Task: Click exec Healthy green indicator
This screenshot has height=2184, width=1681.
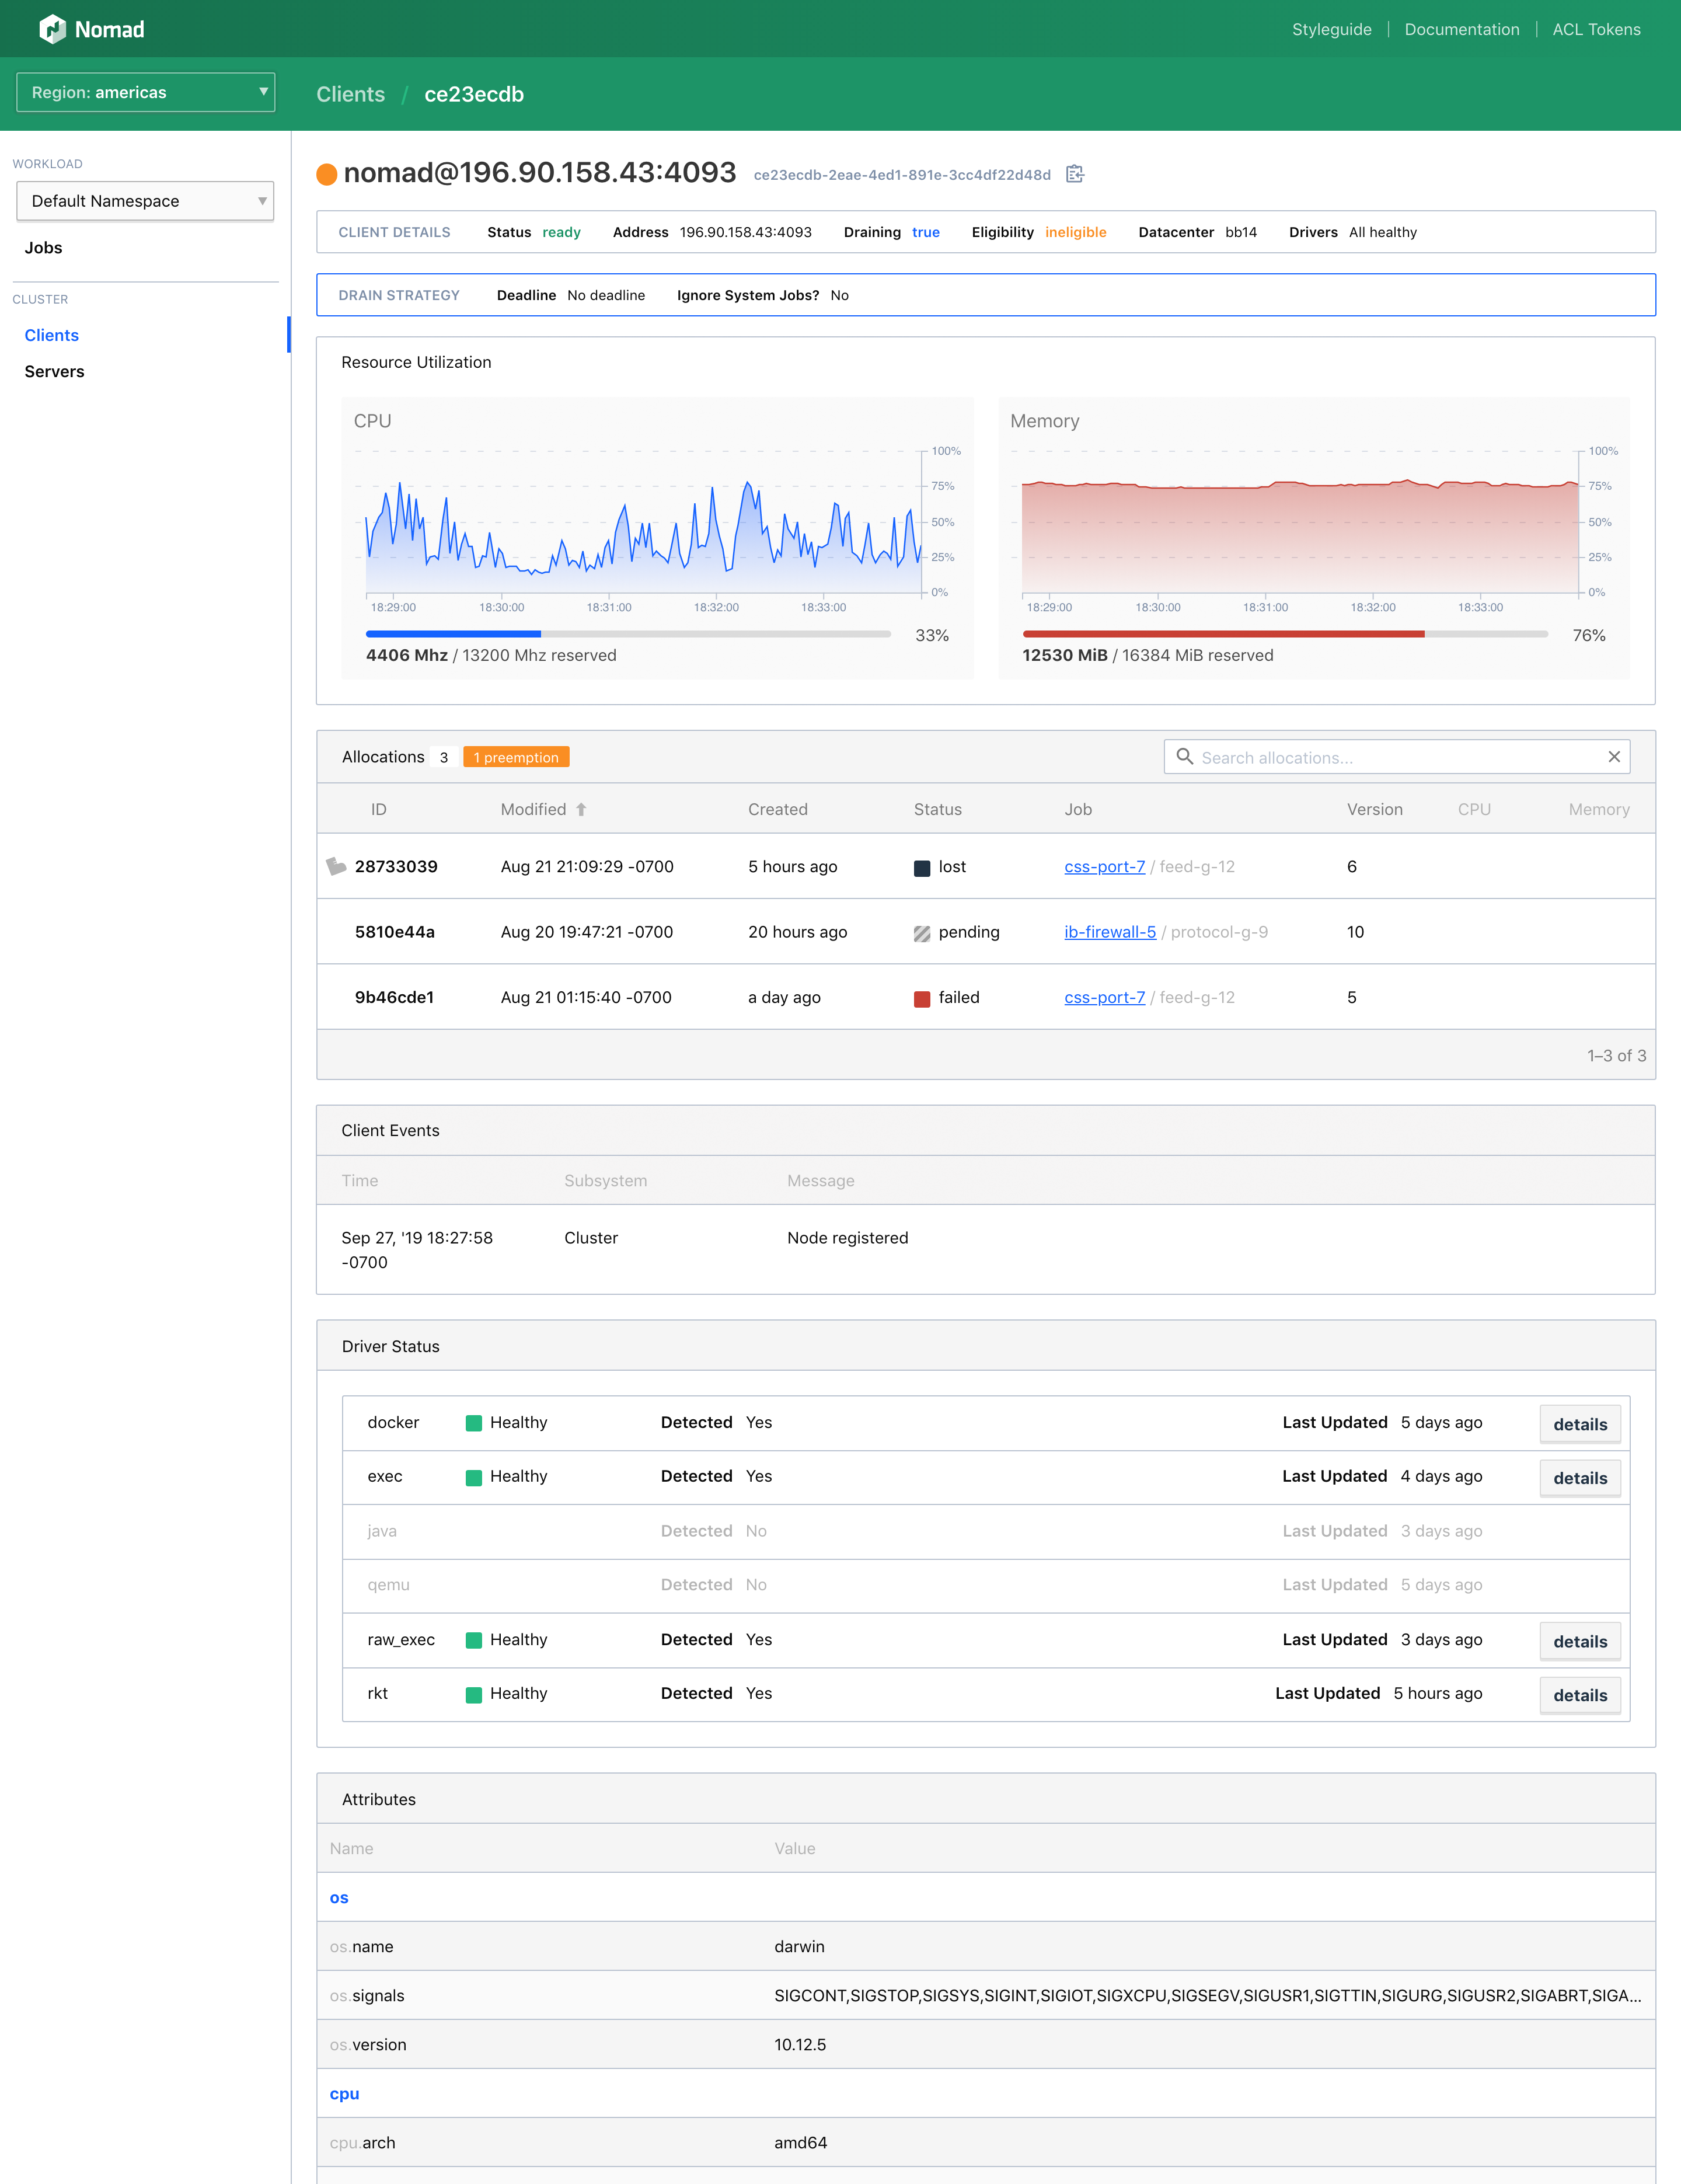Action: pyautogui.click(x=474, y=1477)
